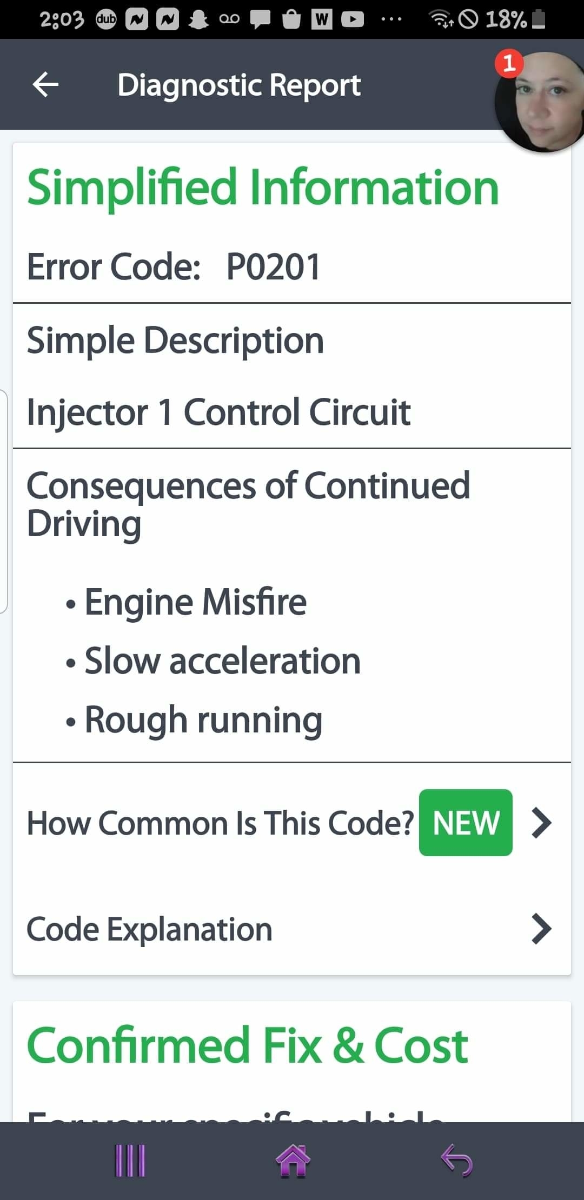Viewport: 584px width, 1200px height.
Task: Expand the Code Explanation chevron
Action: coord(541,929)
